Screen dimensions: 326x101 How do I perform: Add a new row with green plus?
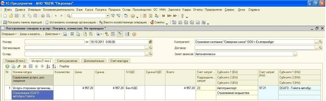[x=7, y=66]
